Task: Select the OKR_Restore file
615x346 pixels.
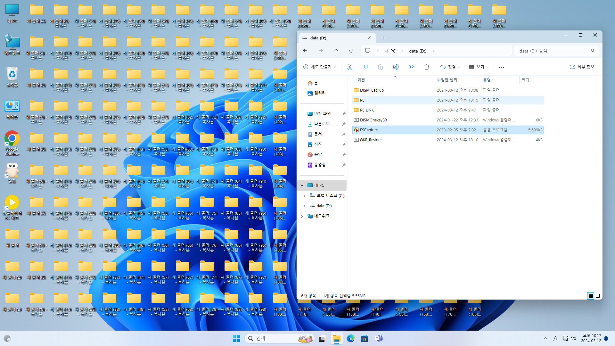Action: point(448,140)
